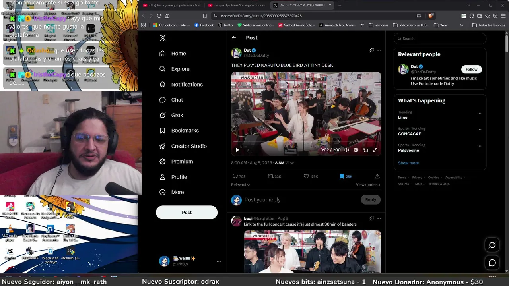The height and width of the screenshot is (286, 509).
Task: Open the more options menu on Dat's post
Action: tap(379, 50)
